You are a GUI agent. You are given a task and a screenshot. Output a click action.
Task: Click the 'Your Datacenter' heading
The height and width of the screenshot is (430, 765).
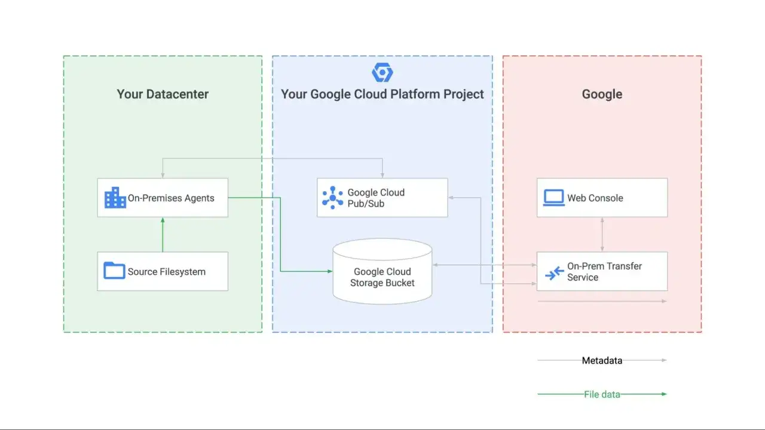[163, 94]
